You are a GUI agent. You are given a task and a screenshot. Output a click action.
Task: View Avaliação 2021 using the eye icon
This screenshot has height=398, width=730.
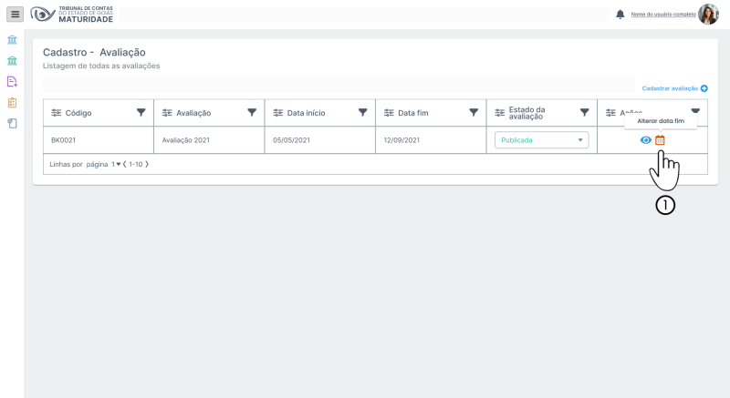click(646, 140)
